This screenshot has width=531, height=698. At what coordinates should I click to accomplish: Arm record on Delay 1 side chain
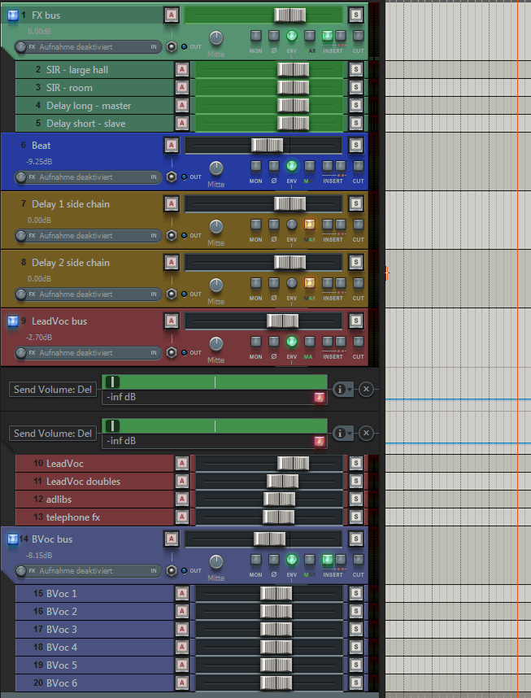coord(172,204)
